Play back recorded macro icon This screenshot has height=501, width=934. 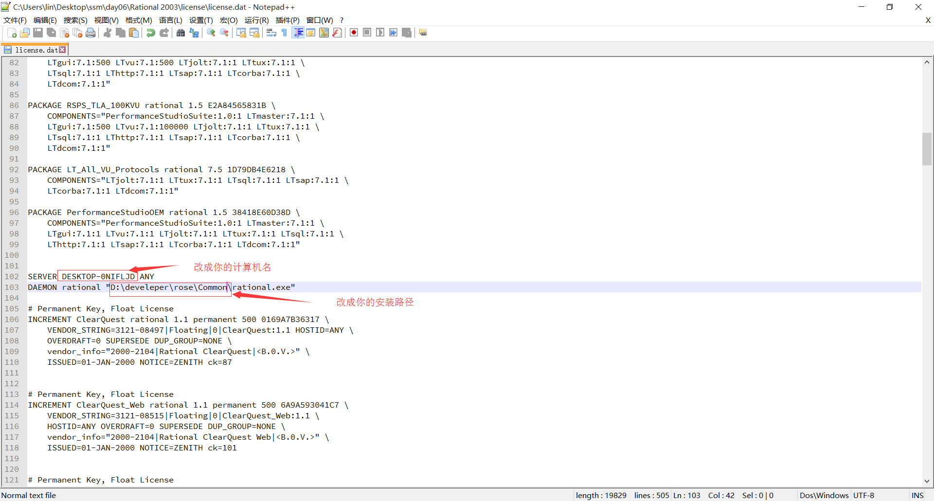pos(380,33)
